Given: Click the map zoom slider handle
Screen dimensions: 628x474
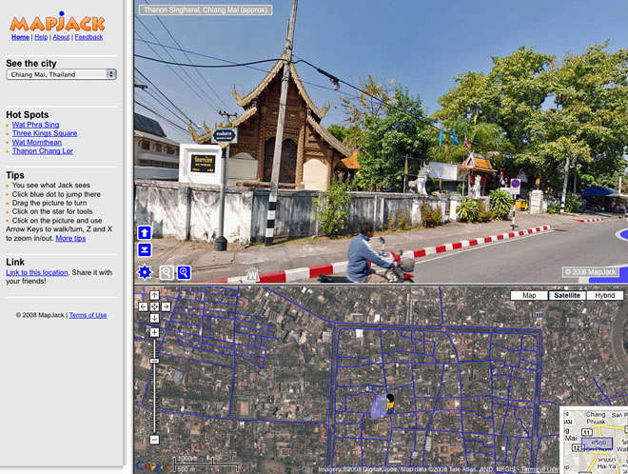Looking at the screenshot, I should click(x=154, y=361).
